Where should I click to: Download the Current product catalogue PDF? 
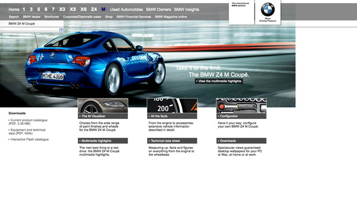pyautogui.click(x=28, y=122)
